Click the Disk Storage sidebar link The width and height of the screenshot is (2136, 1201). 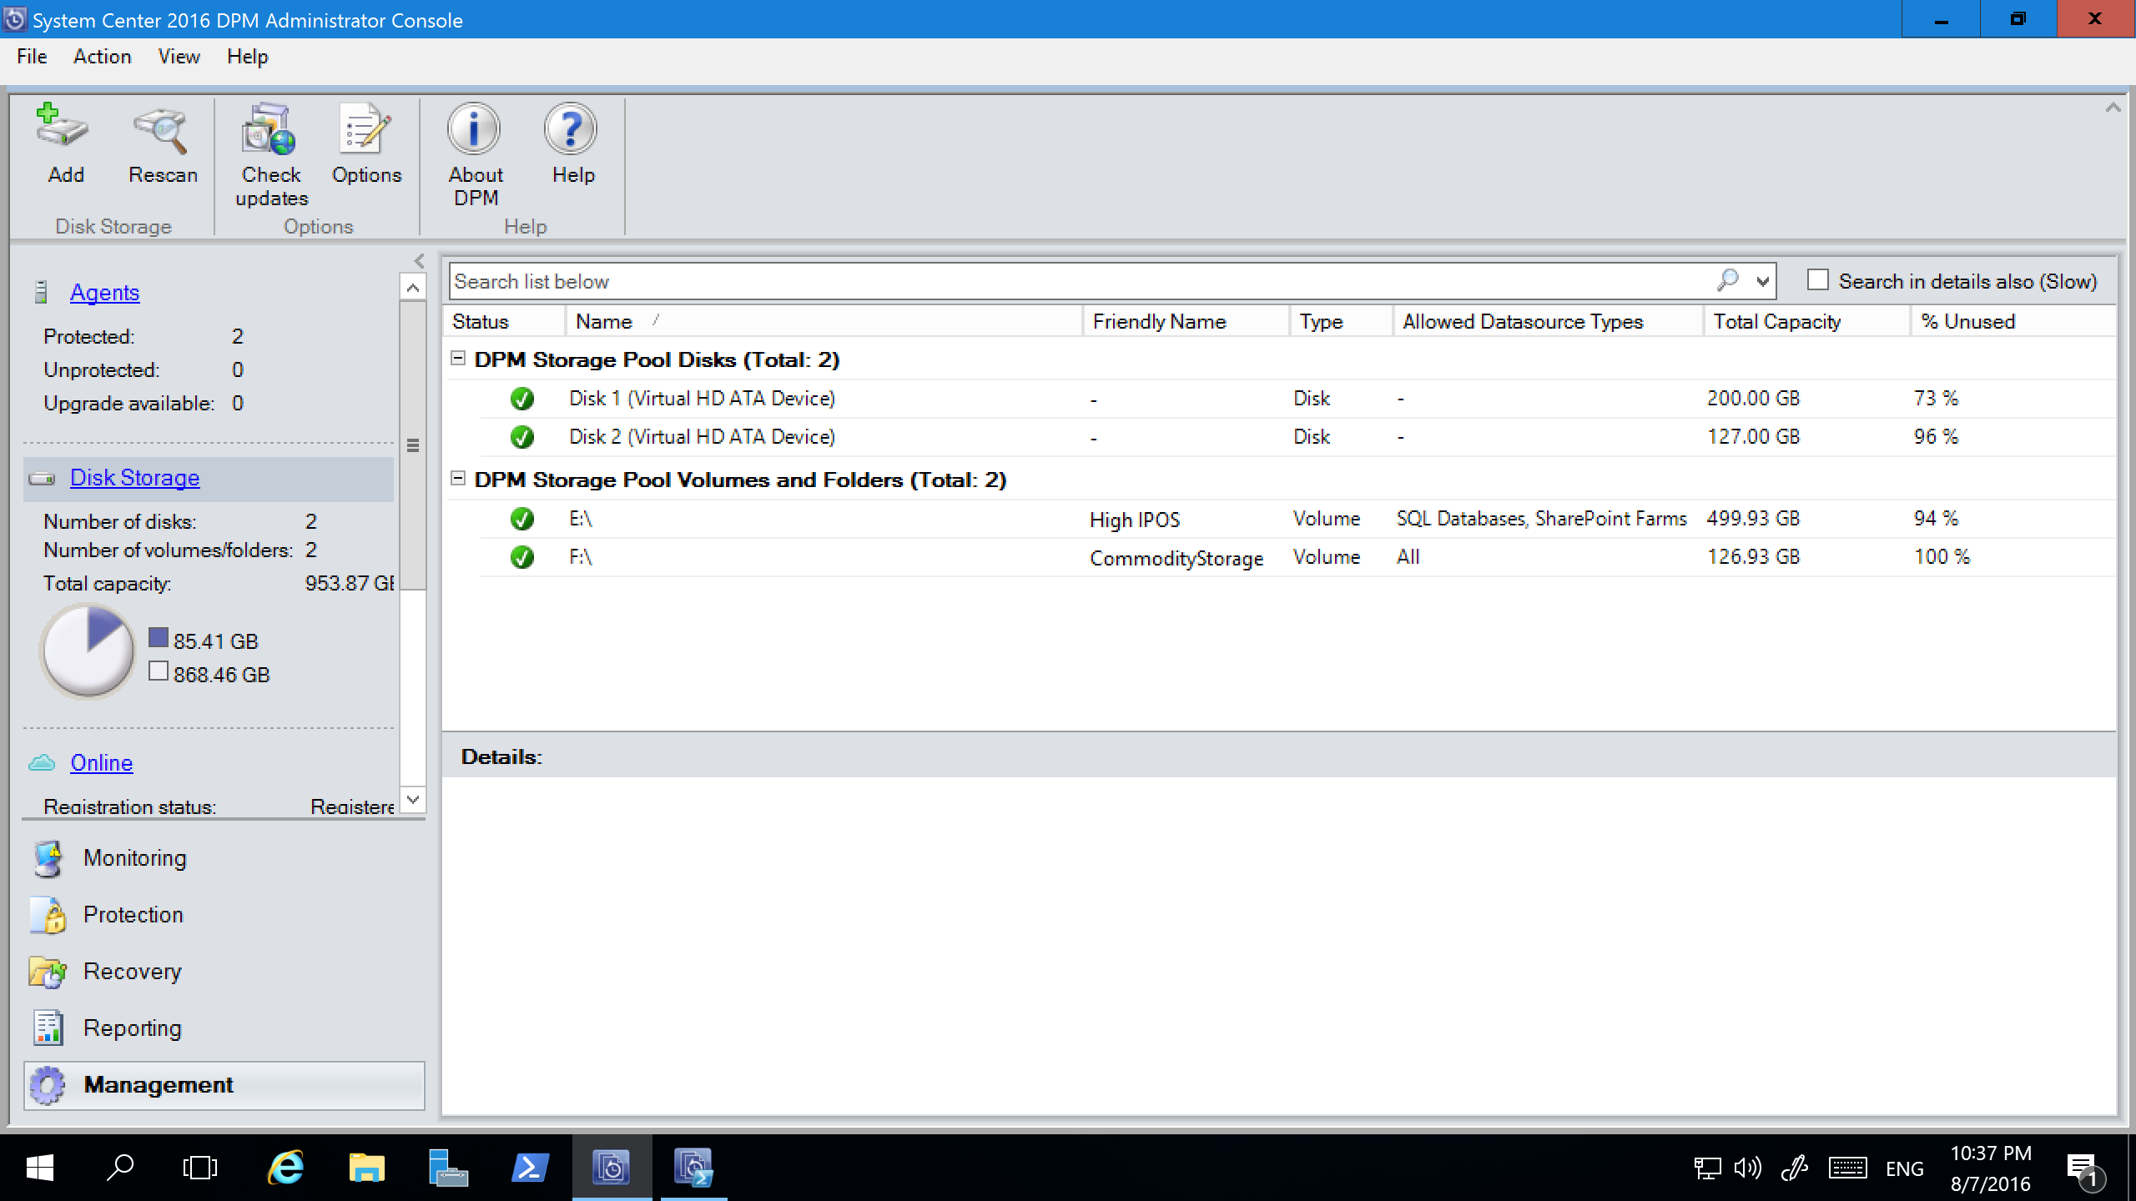[133, 476]
